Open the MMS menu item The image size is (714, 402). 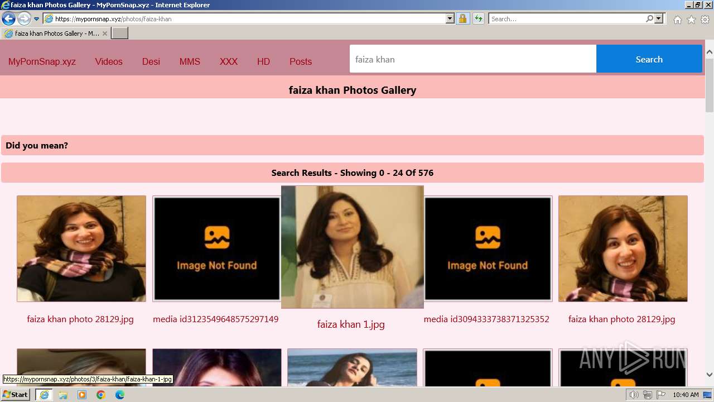click(x=190, y=62)
